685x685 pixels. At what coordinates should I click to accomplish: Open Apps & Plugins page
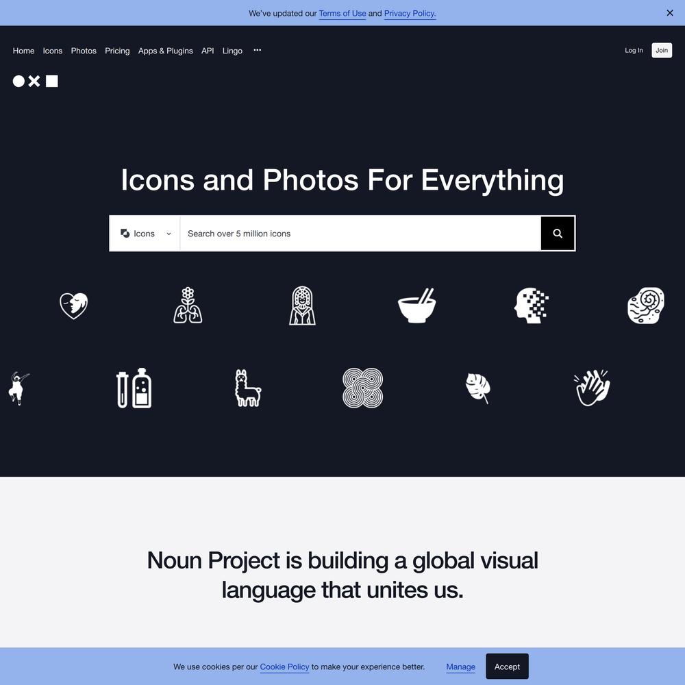tap(166, 51)
